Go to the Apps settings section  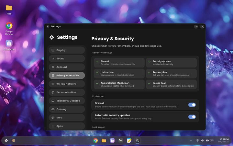(x=67, y=126)
